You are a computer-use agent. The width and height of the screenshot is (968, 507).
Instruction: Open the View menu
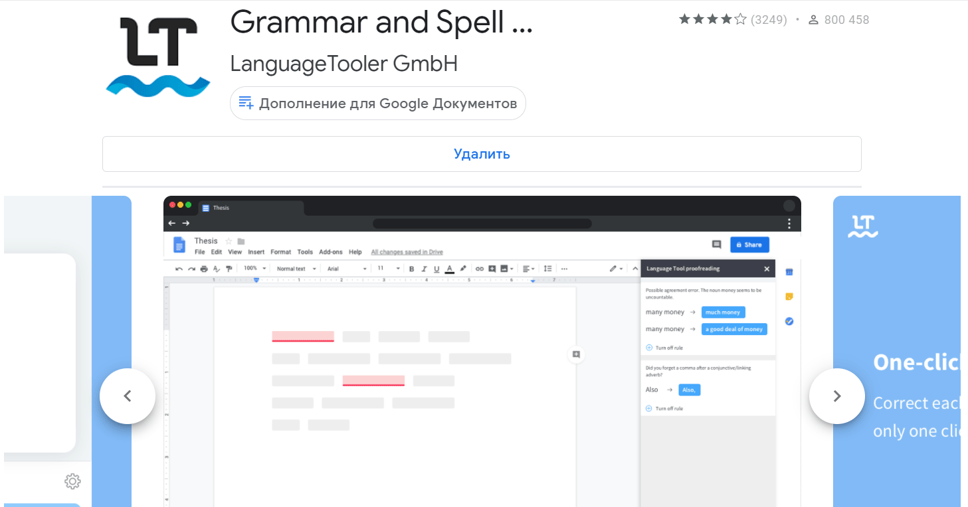coord(235,252)
